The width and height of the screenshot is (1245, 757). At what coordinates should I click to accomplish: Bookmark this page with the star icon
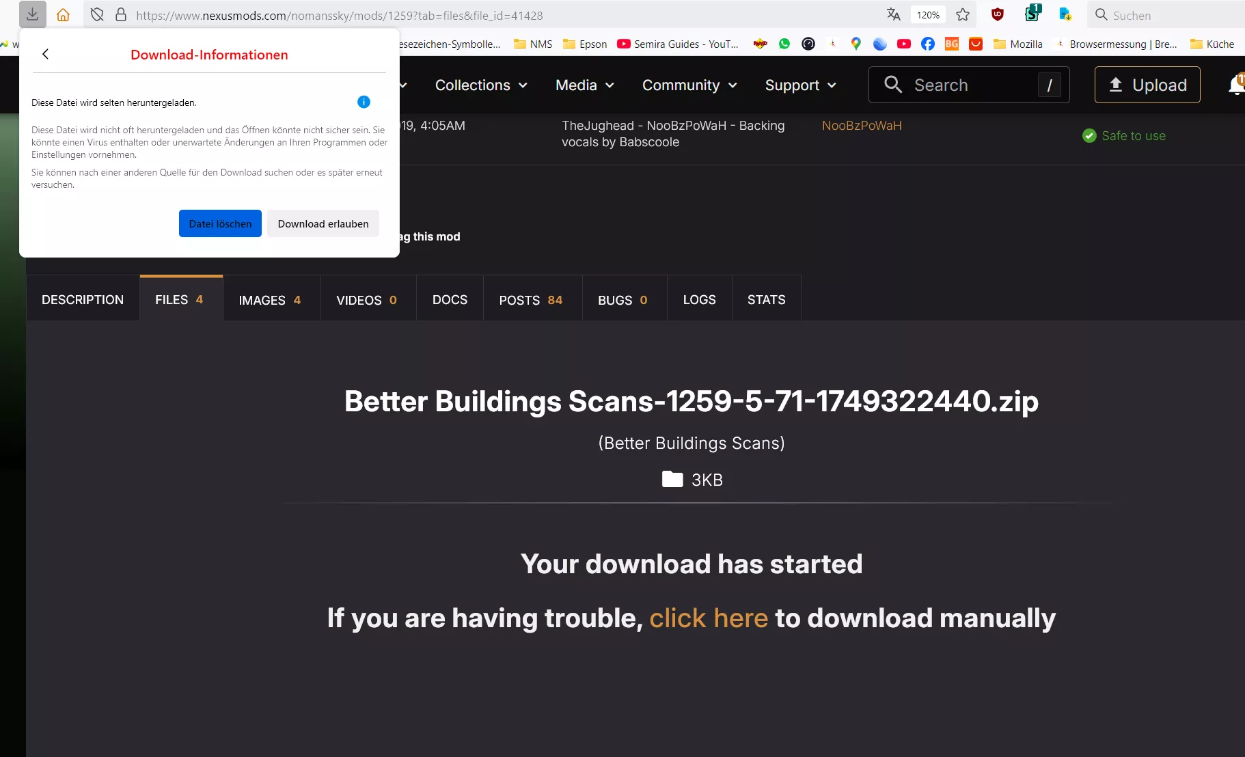[963, 14]
